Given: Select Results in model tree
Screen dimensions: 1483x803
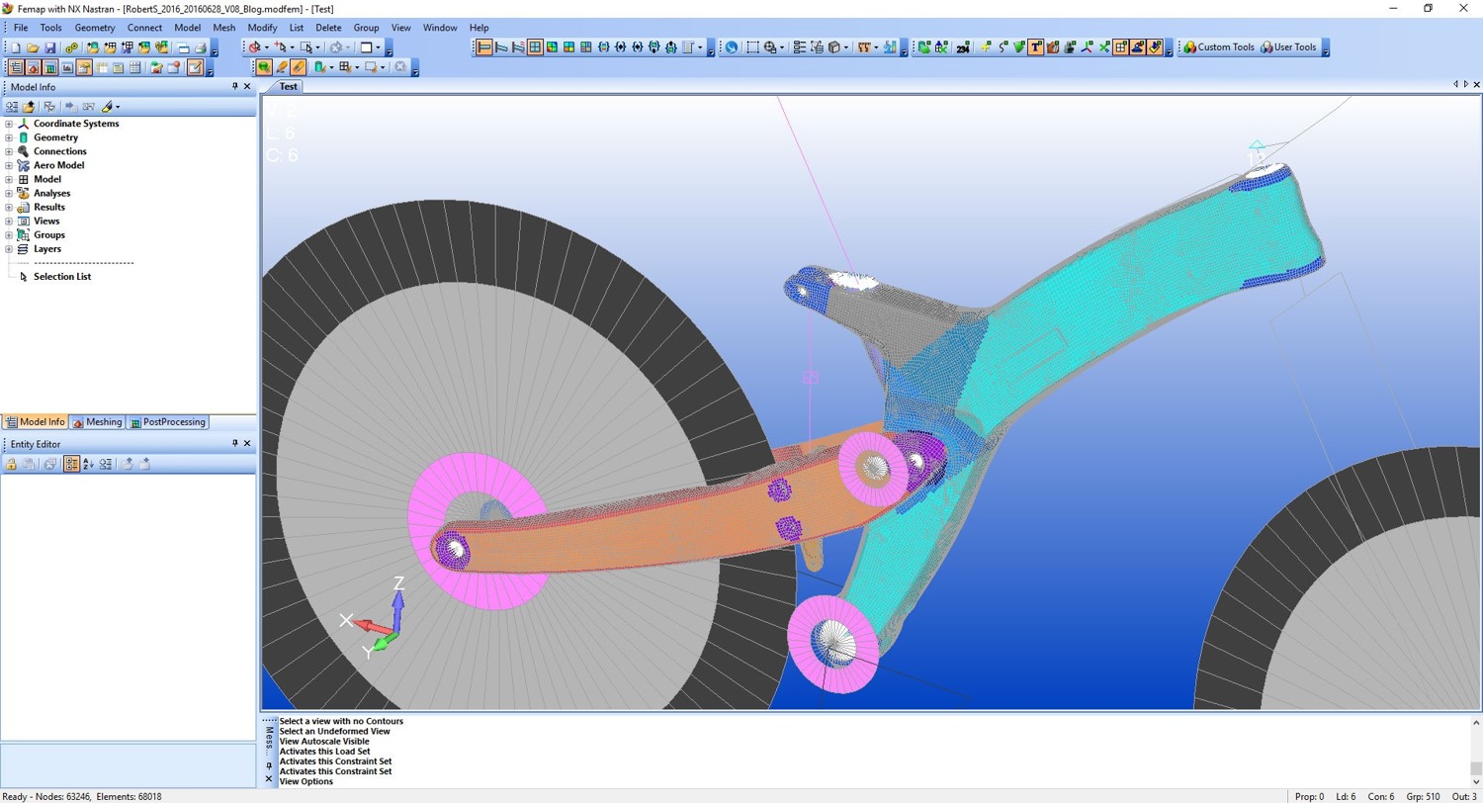Looking at the screenshot, I should click(x=49, y=207).
